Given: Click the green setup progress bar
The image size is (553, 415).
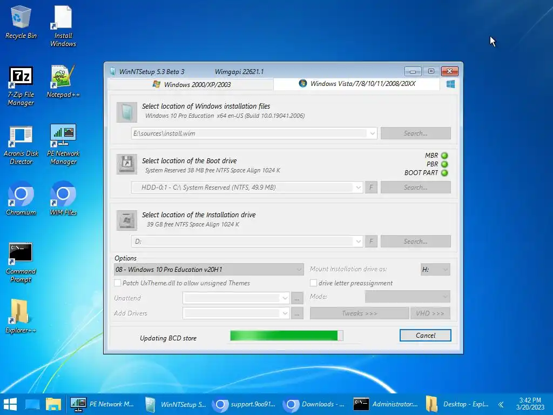Looking at the screenshot, I should pos(286,336).
